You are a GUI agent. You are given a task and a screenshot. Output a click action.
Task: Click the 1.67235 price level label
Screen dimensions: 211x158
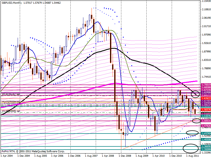tap(206, 90)
